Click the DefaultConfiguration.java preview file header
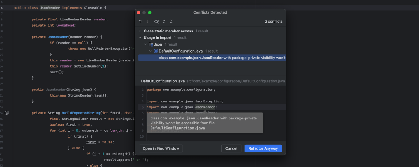The height and width of the screenshot is (167, 419). 163,81
